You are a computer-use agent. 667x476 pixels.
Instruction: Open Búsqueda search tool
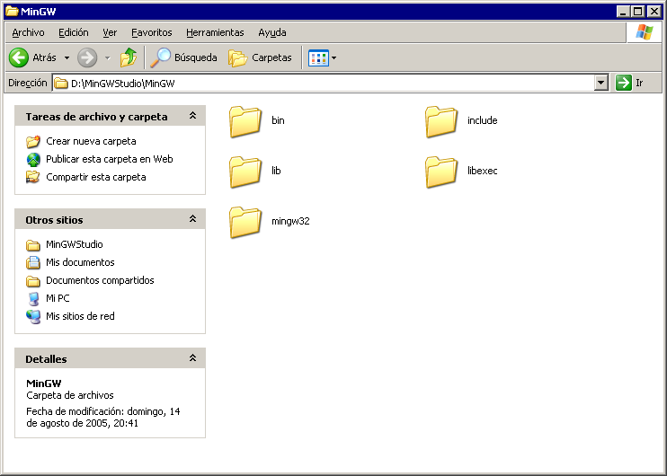pyautogui.click(x=183, y=57)
